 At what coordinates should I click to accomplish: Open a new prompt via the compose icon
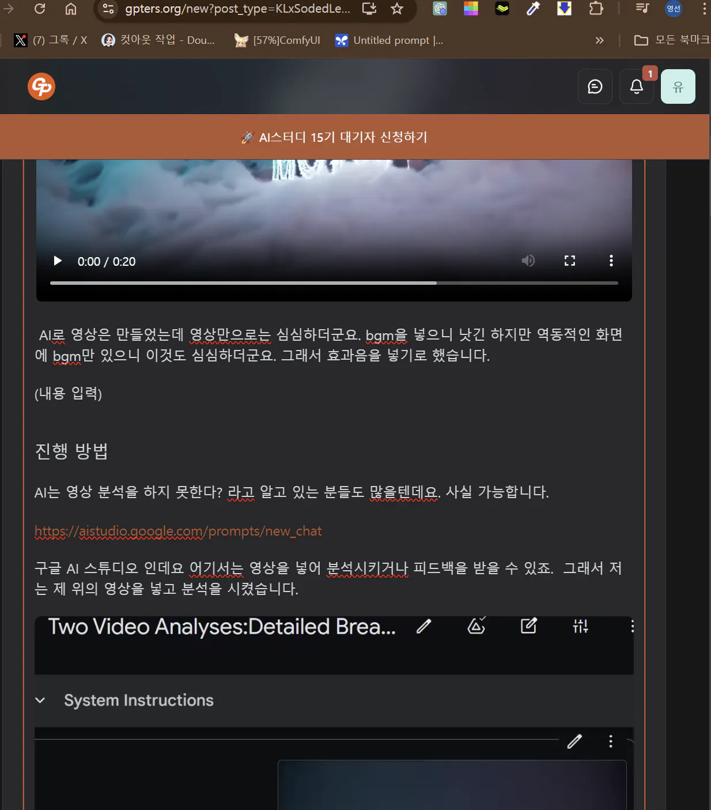click(529, 627)
